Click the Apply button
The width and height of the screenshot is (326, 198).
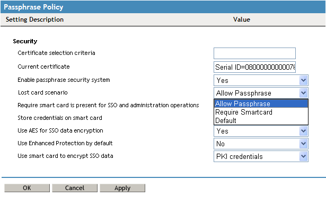pyautogui.click(x=122, y=188)
